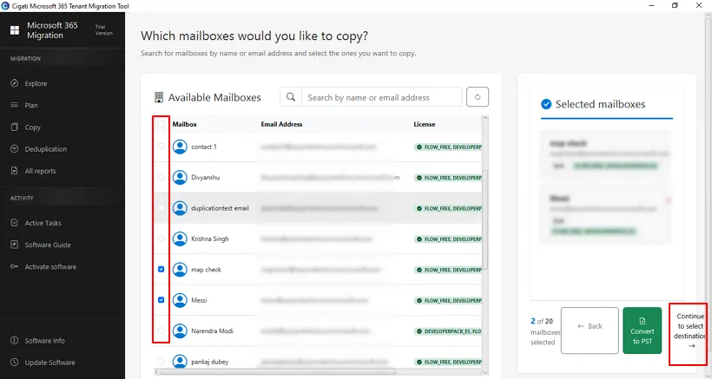The image size is (712, 379).
Task: Refresh the available mailboxes list
Action: point(478,97)
